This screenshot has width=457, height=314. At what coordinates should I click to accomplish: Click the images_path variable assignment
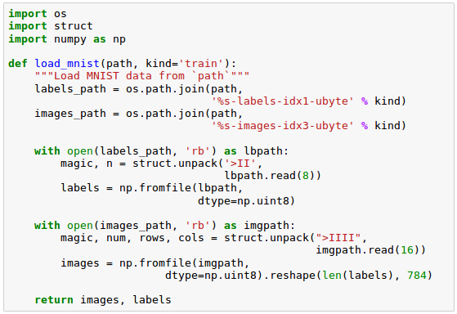coord(70,114)
